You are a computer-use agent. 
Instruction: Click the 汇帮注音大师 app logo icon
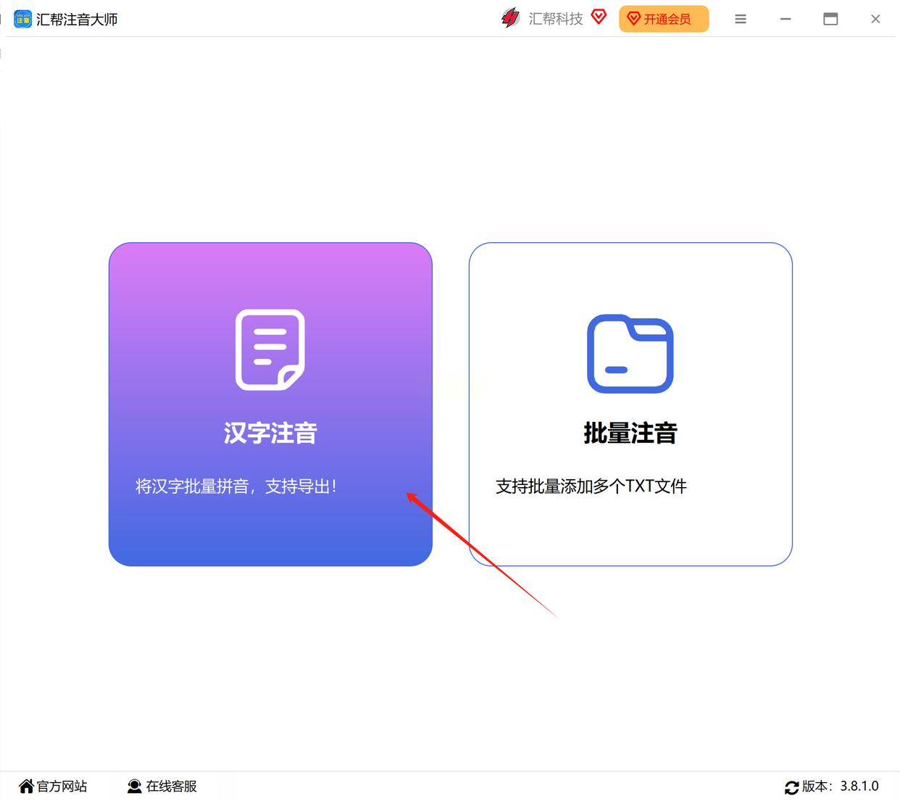tap(23, 19)
